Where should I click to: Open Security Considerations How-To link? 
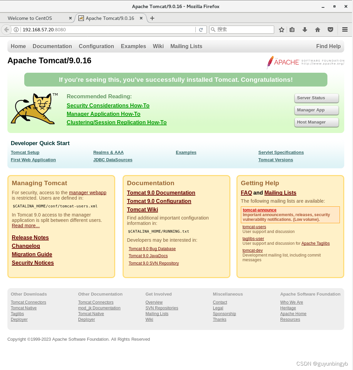coord(108,105)
